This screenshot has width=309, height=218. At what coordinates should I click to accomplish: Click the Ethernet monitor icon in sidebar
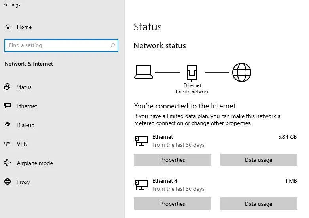[8, 106]
